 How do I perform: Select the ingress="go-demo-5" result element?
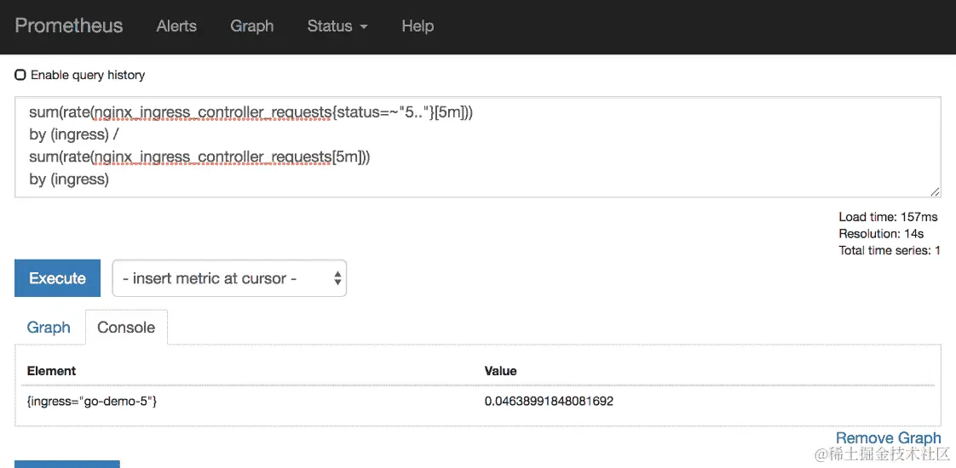(x=92, y=401)
